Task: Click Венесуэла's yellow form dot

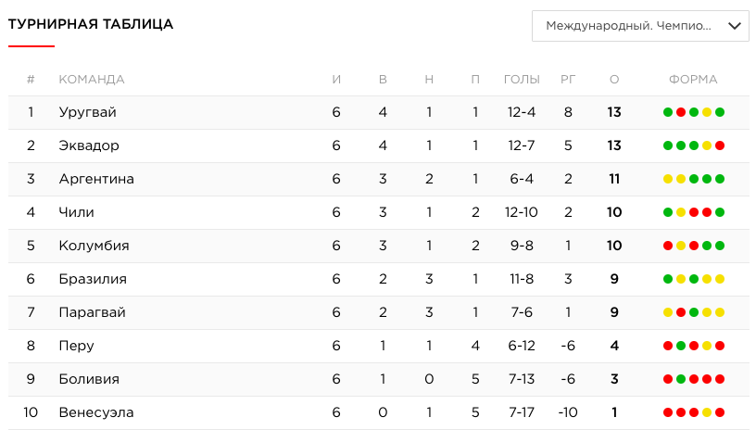Action: pos(707,412)
